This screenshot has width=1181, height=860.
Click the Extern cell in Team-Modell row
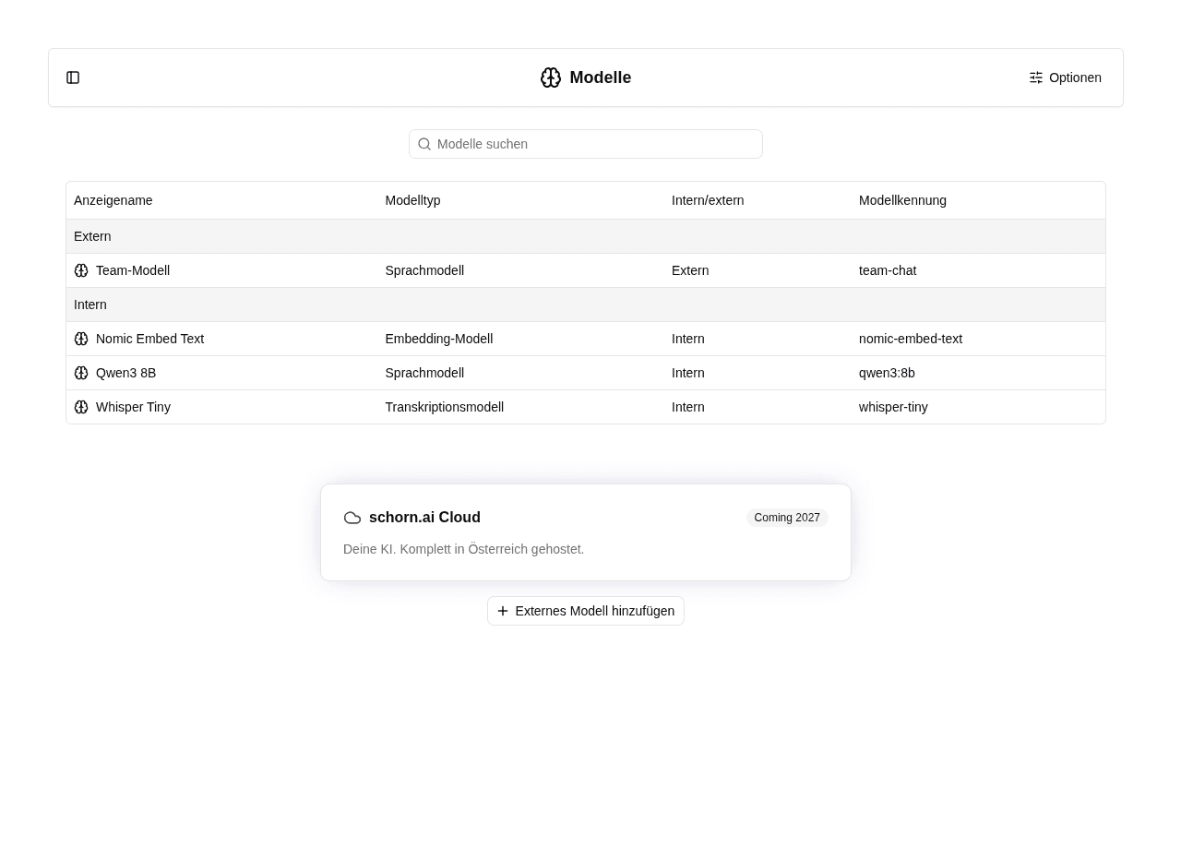pyautogui.click(x=690, y=270)
